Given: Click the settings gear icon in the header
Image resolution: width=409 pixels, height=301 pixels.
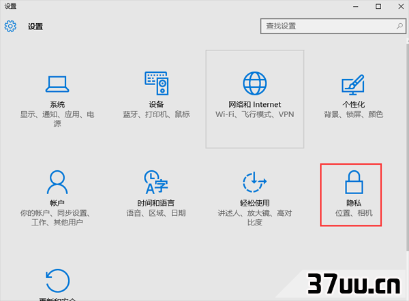Looking at the screenshot, I should (x=10, y=26).
